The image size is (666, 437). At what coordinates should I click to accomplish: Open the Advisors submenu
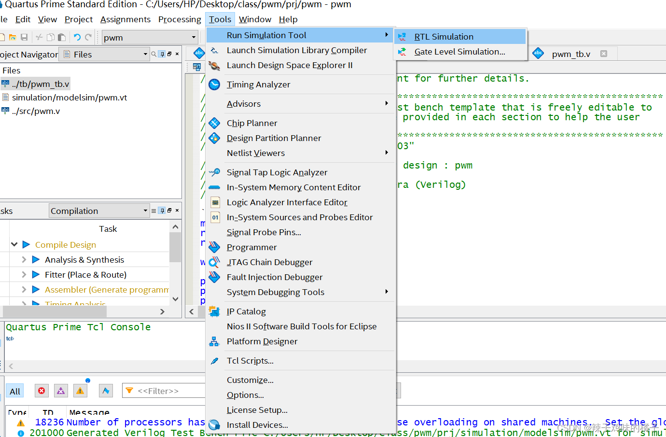(x=301, y=104)
